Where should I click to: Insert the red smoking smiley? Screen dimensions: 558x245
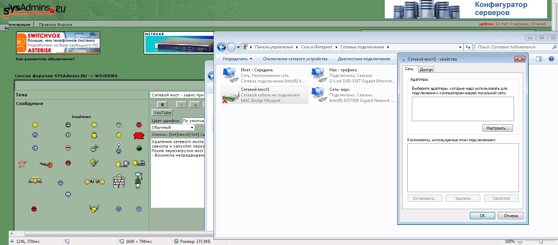(x=34, y=209)
